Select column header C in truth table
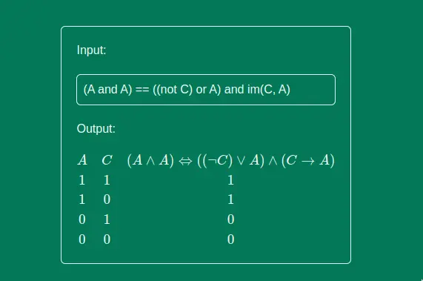The image size is (423, 281). 107,160
